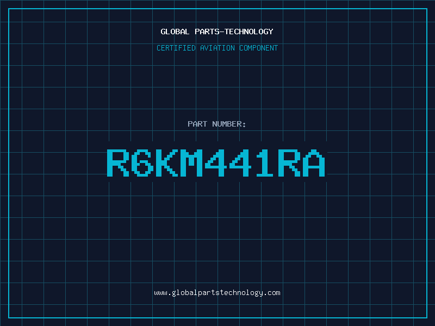Click the PART NUMBER: label
This screenshot has height=326, width=435.
(x=217, y=124)
